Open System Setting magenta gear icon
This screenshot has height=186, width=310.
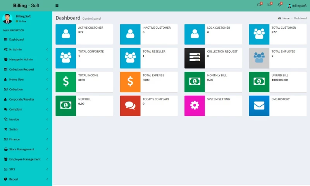195,106
